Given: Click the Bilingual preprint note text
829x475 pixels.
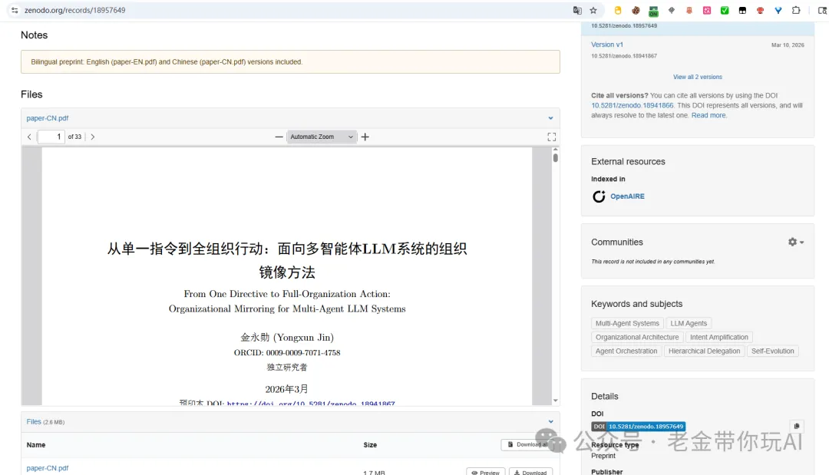Looking at the screenshot, I should [x=167, y=62].
